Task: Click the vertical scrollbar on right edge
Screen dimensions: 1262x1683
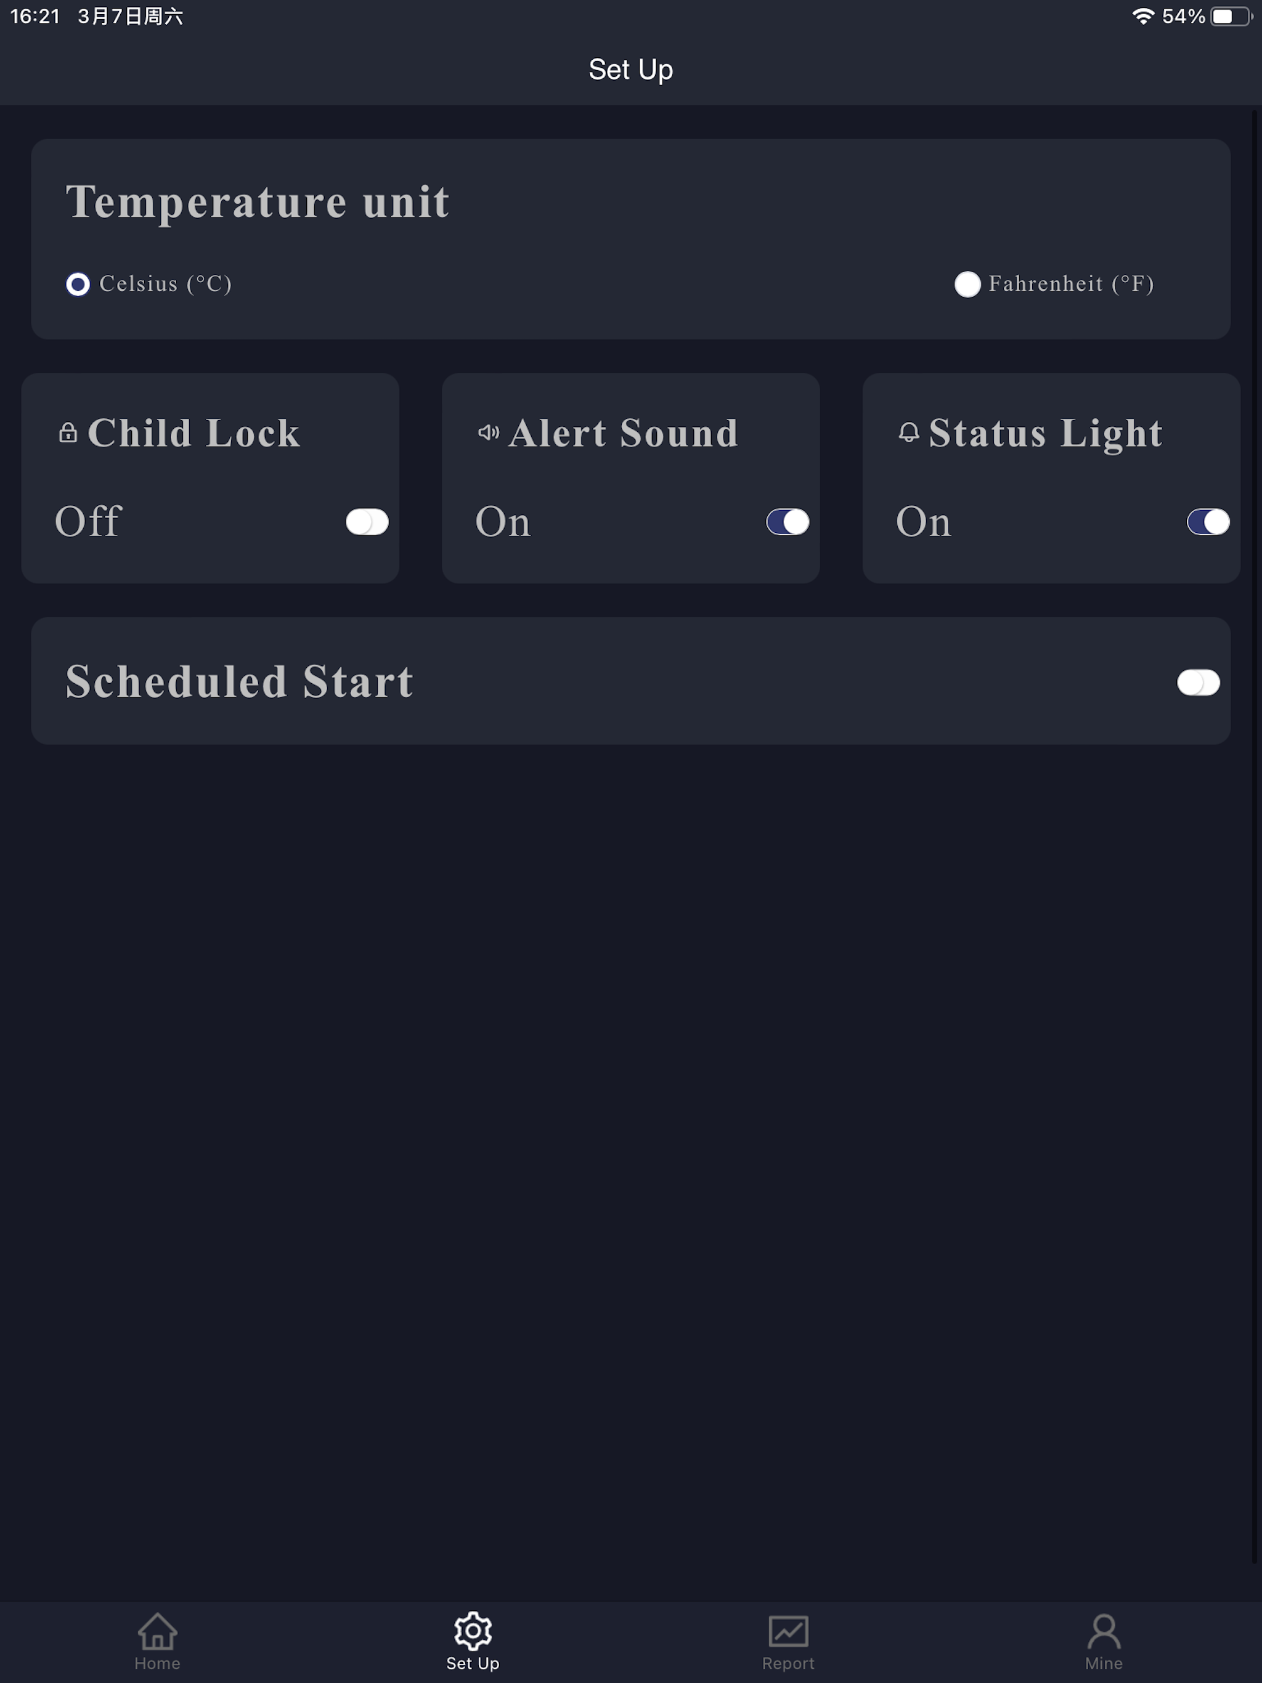Action: (x=1255, y=837)
